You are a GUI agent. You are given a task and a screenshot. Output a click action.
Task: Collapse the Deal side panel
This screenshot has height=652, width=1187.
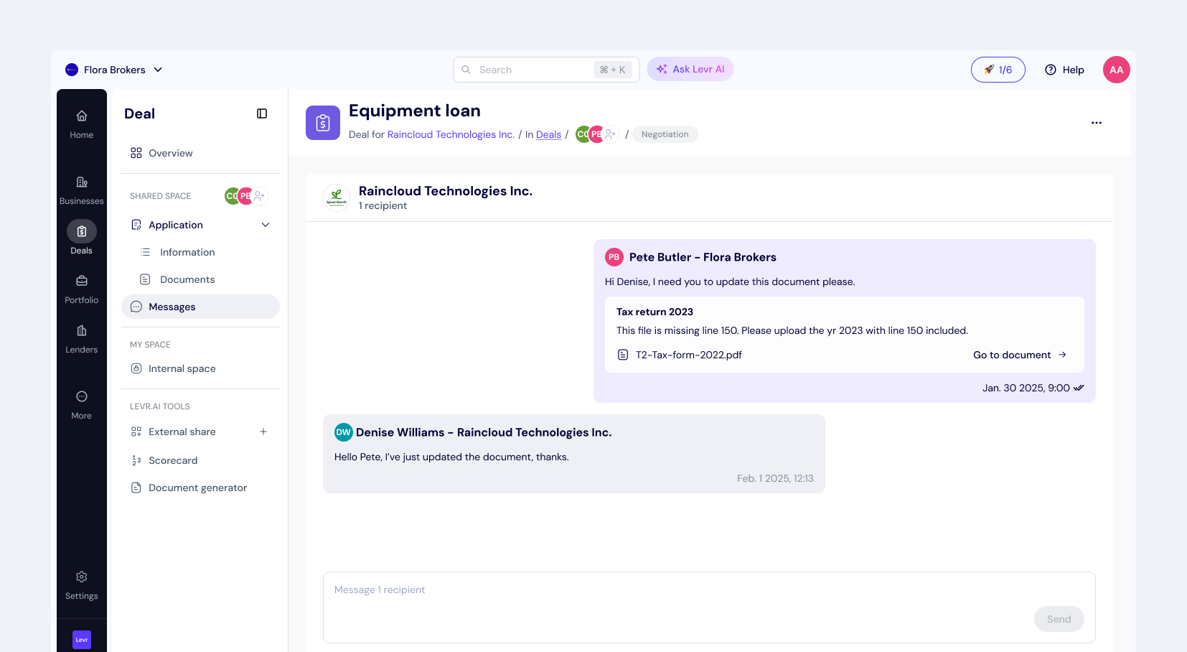click(x=262, y=113)
